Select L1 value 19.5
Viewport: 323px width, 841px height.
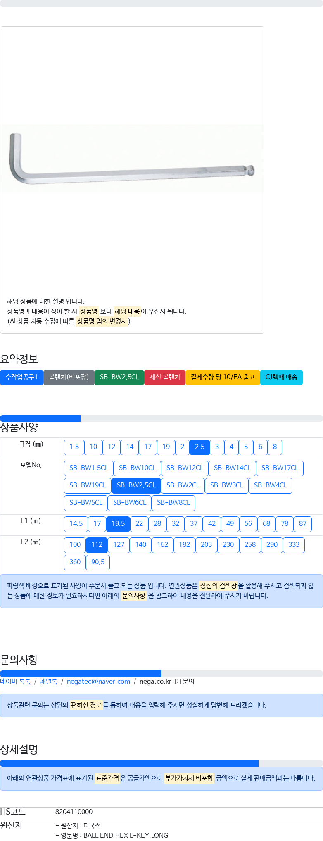coord(118,524)
